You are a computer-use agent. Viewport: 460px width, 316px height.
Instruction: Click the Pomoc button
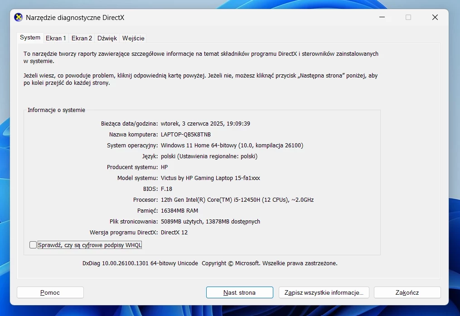point(50,292)
